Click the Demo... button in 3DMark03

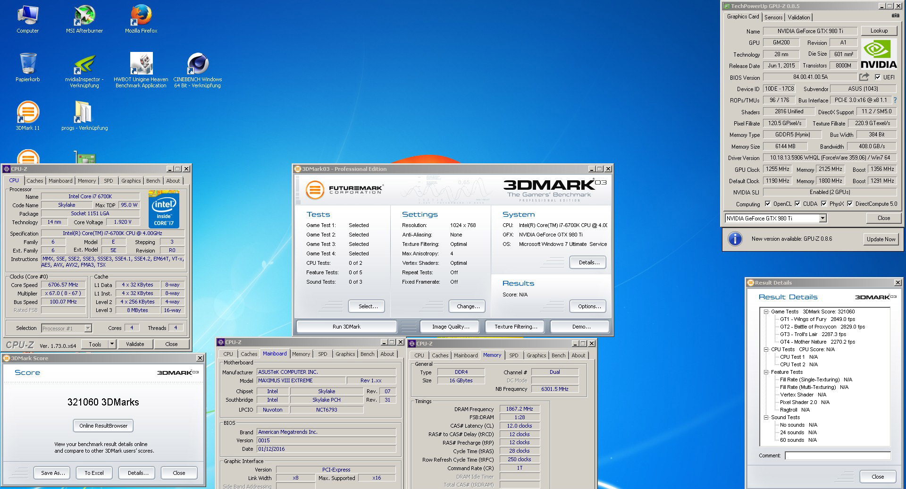[x=581, y=327]
